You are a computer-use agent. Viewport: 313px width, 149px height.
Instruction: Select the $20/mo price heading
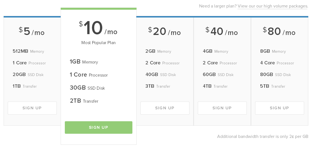pyautogui.click(x=165, y=32)
